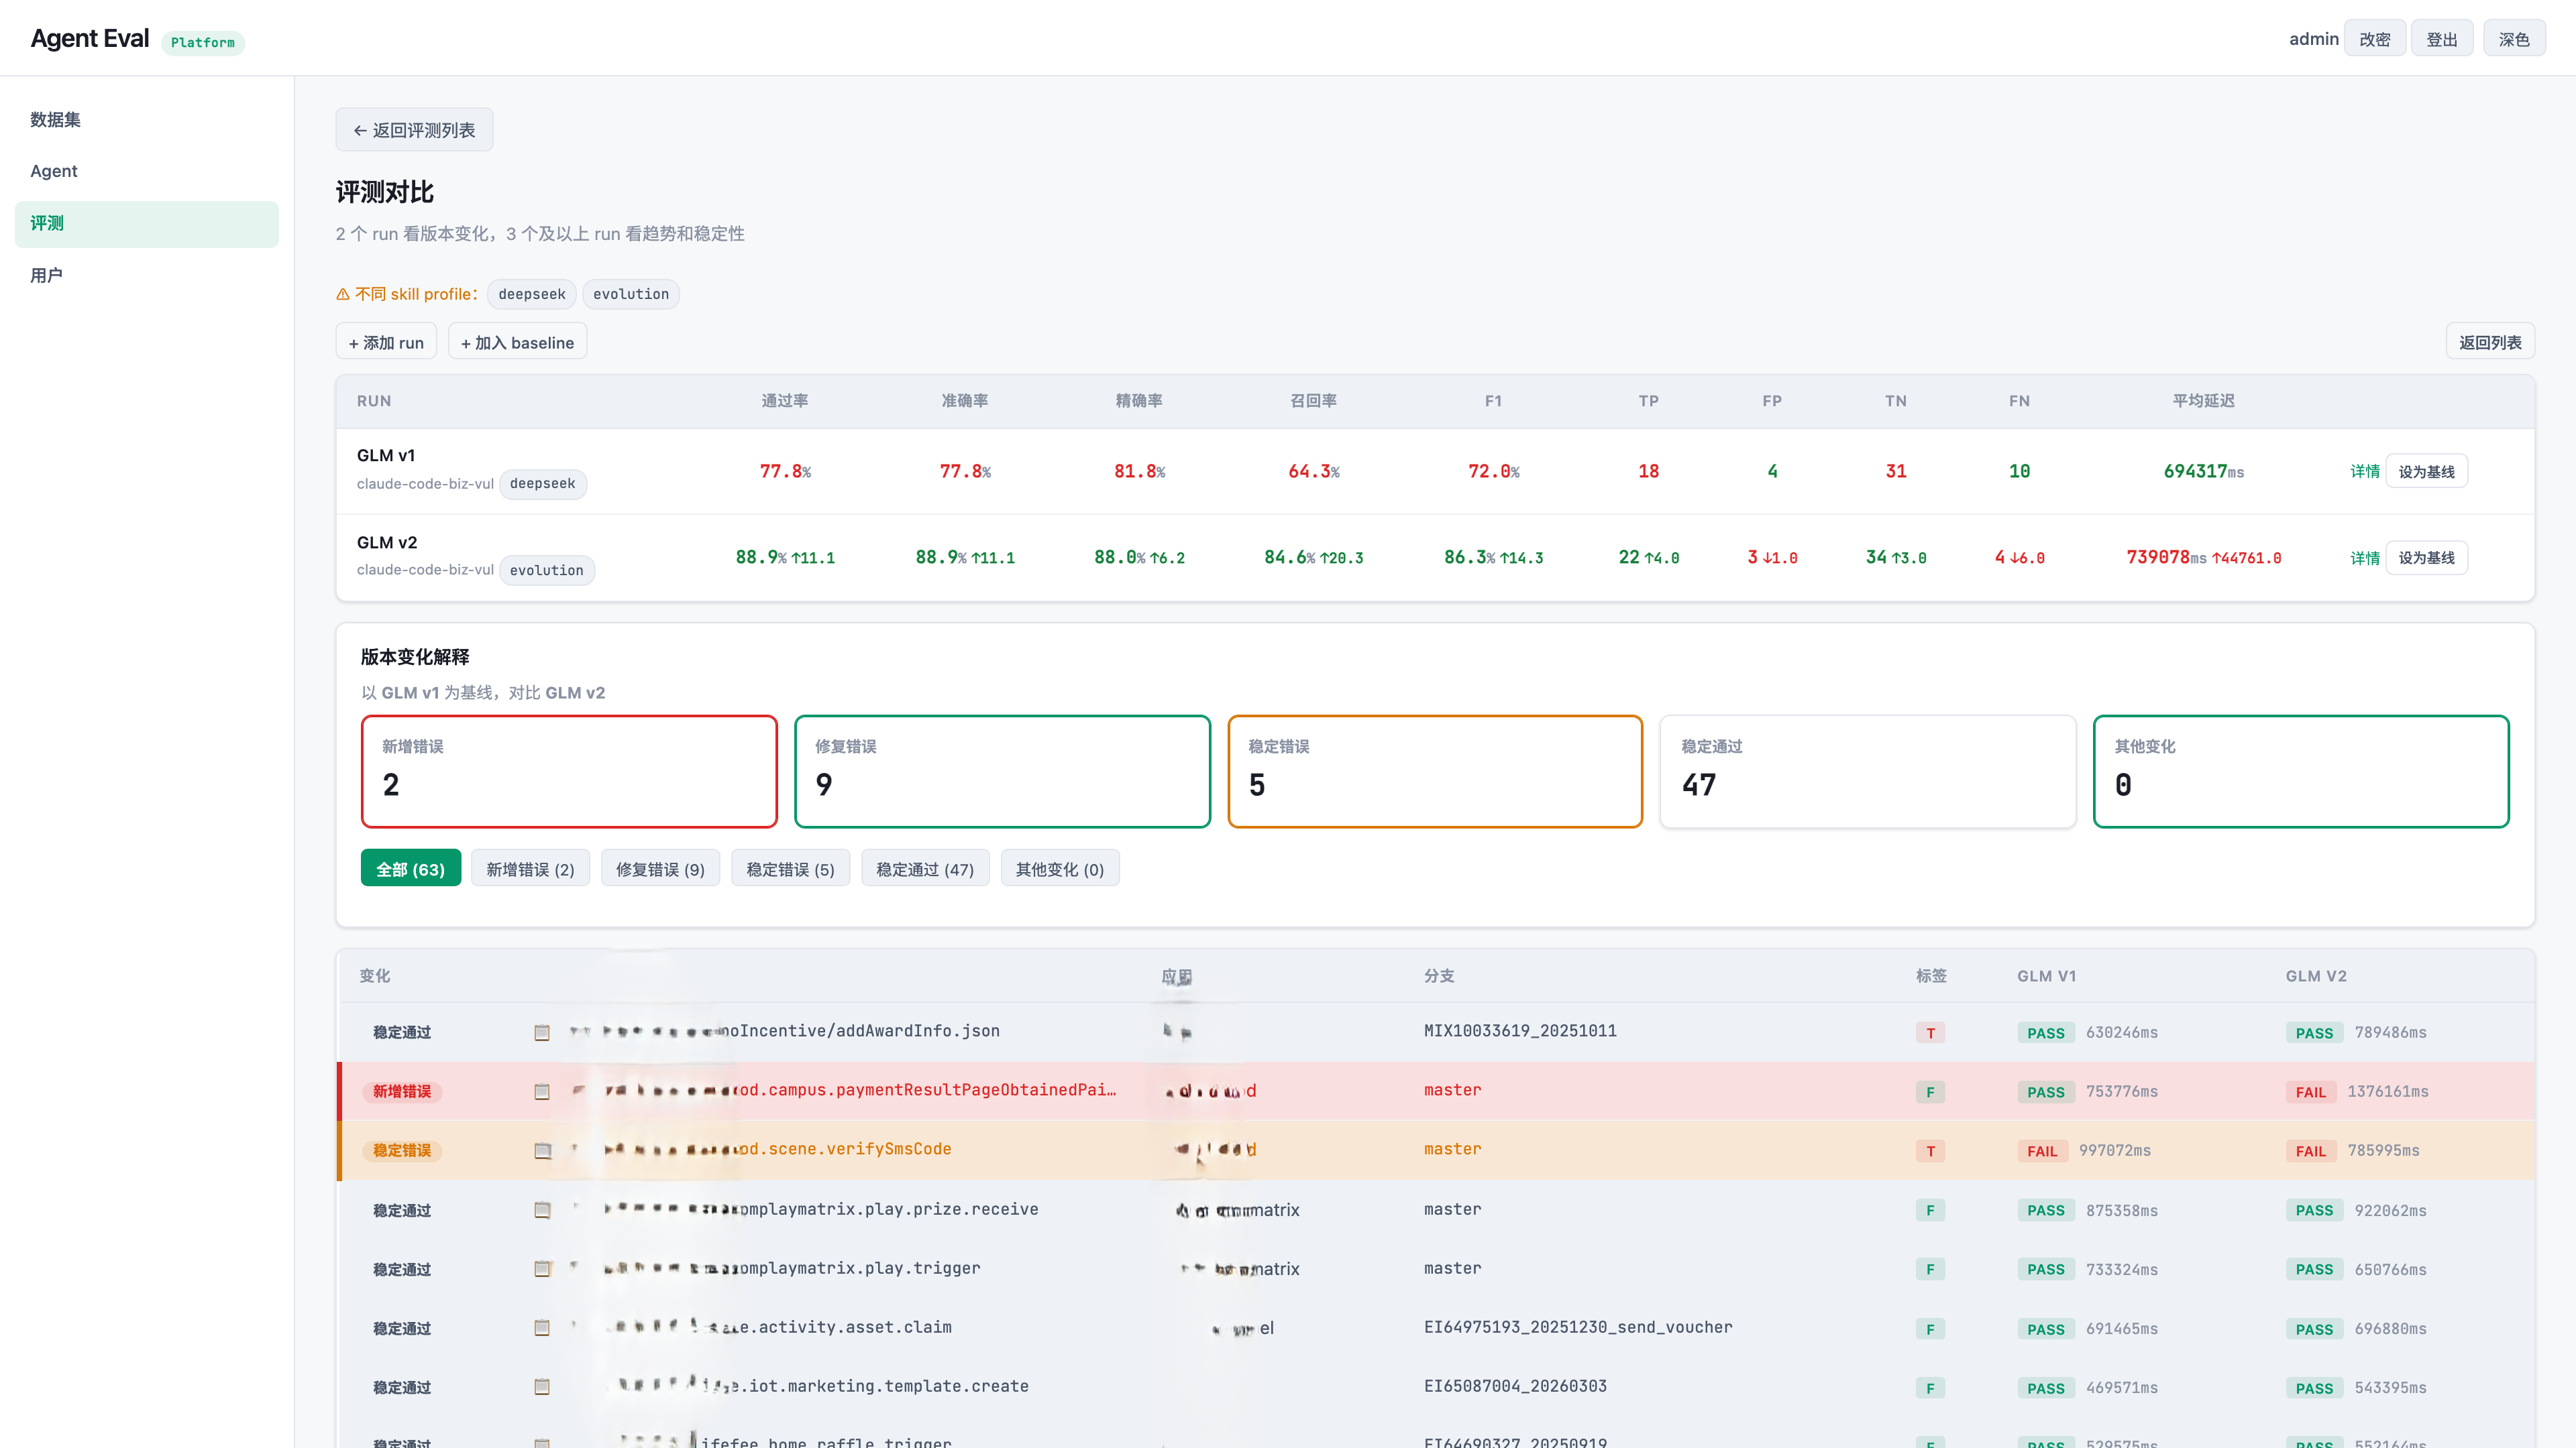2576x1448 pixels.
Task: Click the 其他变化 summary card
Action: [x=2301, y=772]
